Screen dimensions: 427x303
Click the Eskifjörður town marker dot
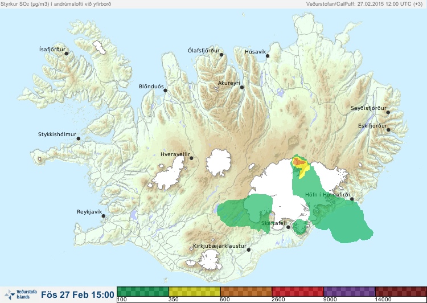click(388, 130)
